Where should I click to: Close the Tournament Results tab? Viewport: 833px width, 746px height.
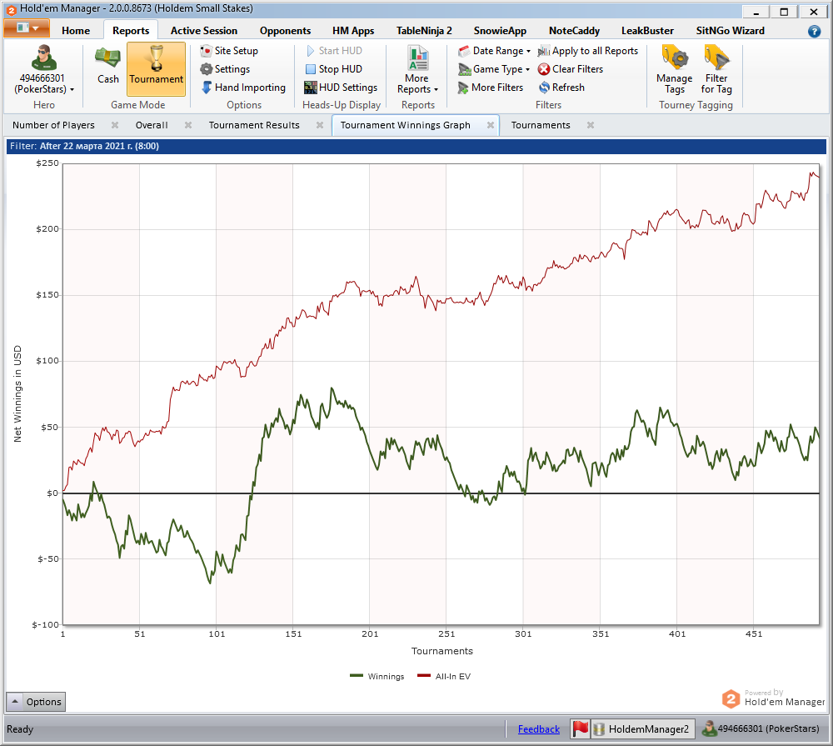(x=320, y=126)
